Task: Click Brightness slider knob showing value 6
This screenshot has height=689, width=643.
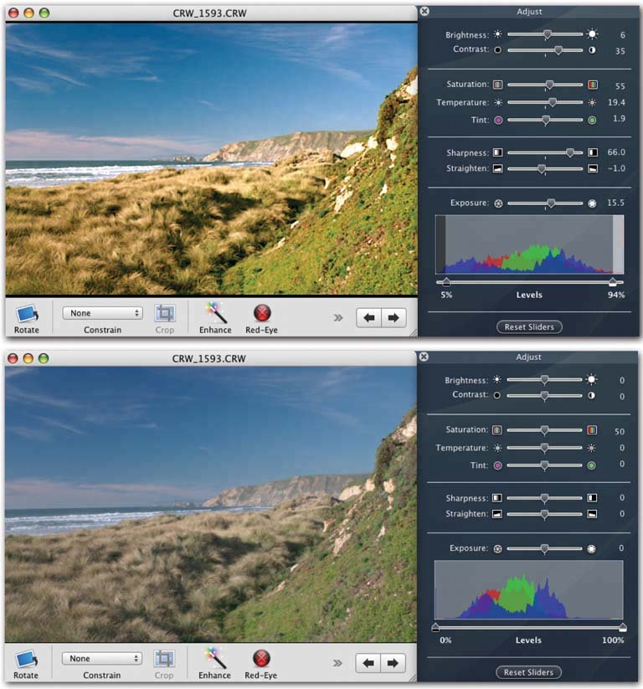Action: point(548,34)
